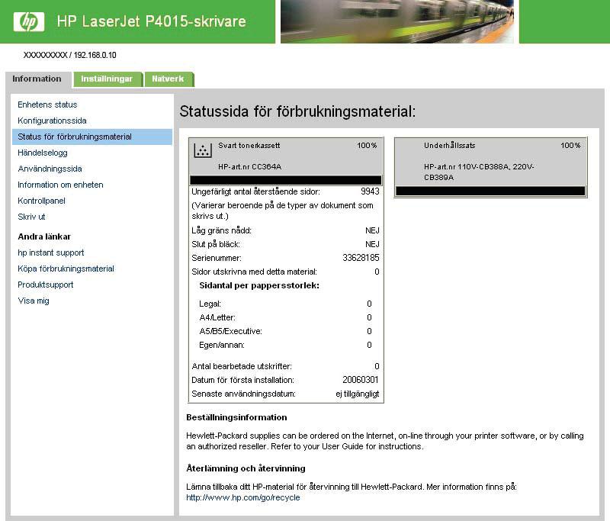The image size is (610, 521).
Task: Click the black toner cartridge icon
Action: 203,150
